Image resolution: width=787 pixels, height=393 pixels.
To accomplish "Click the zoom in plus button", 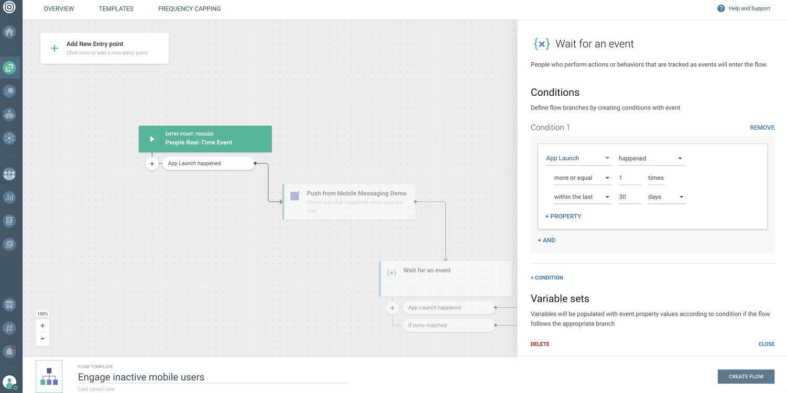I will [42, 326].
